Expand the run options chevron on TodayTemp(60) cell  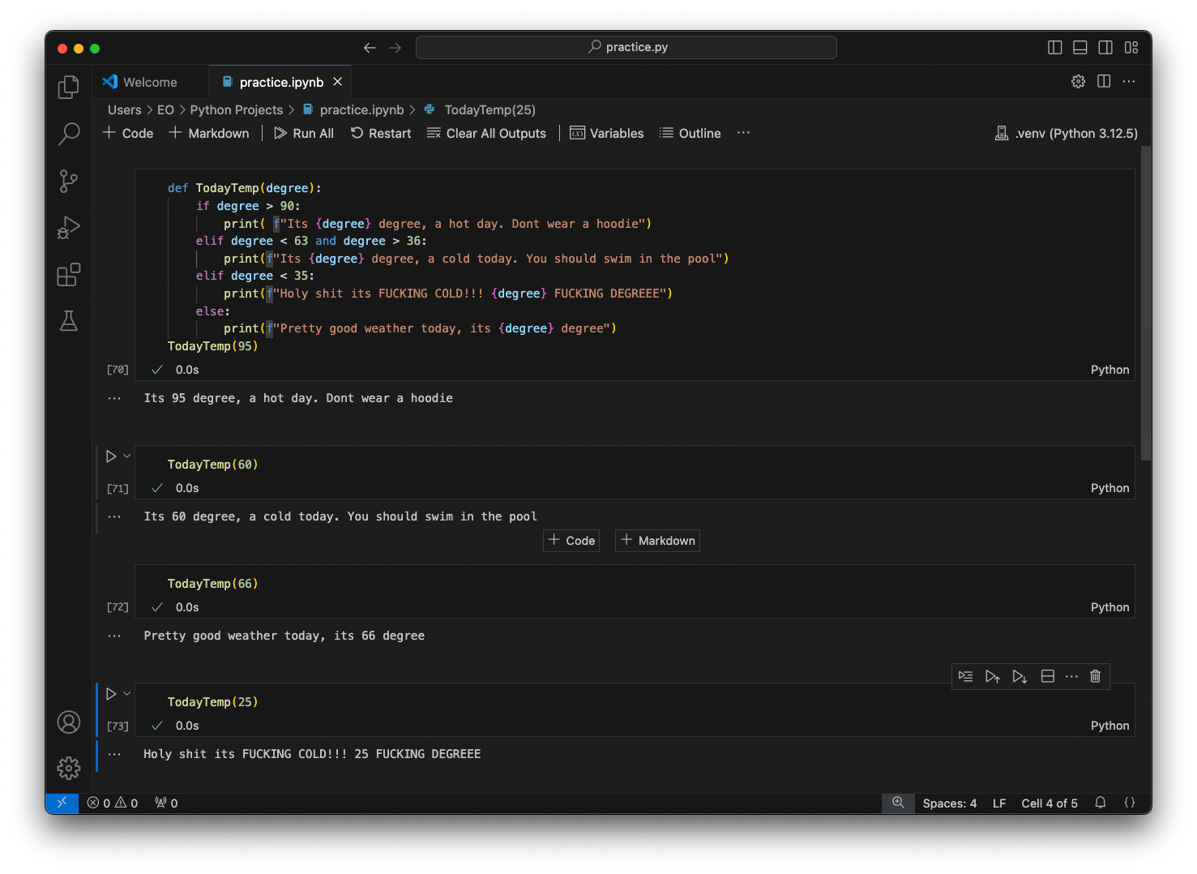[126, 456]
